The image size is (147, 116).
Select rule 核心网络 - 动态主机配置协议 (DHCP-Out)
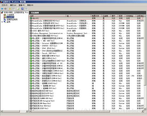pyautogui.click(x=49, y=61)
